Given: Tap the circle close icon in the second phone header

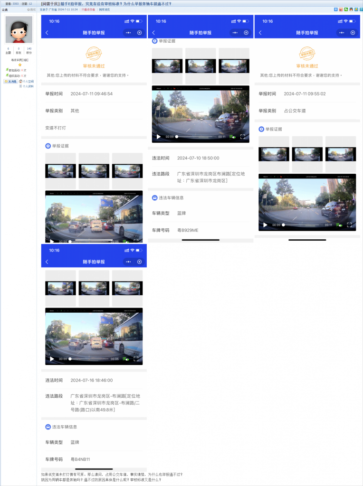Looking at the screenshot, I should pos(246,33).
